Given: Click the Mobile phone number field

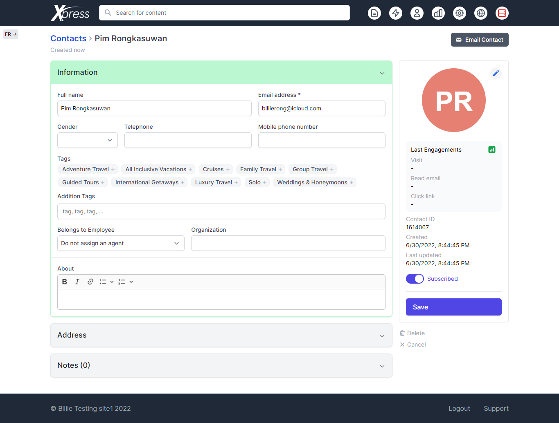Looking at the screenshot, I should click(321, 140).
